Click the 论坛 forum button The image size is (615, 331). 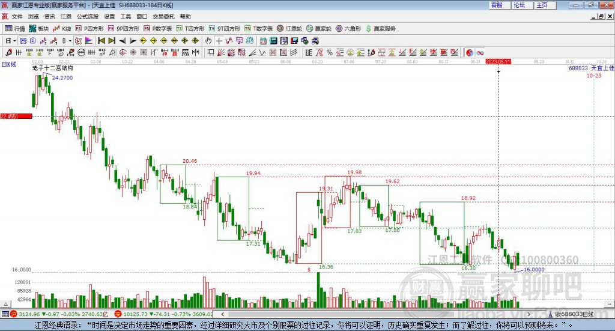[x=522, y=5]
